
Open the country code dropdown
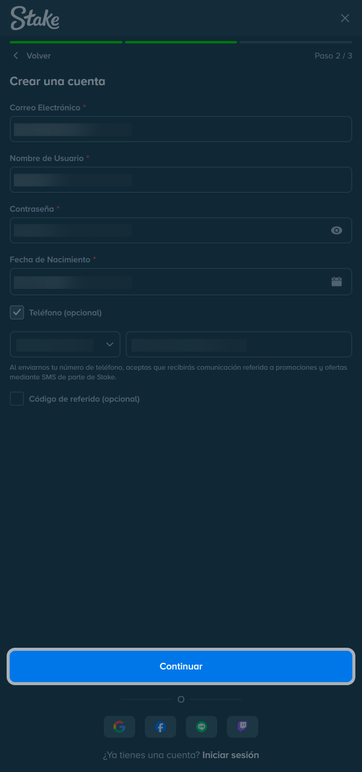65,344
